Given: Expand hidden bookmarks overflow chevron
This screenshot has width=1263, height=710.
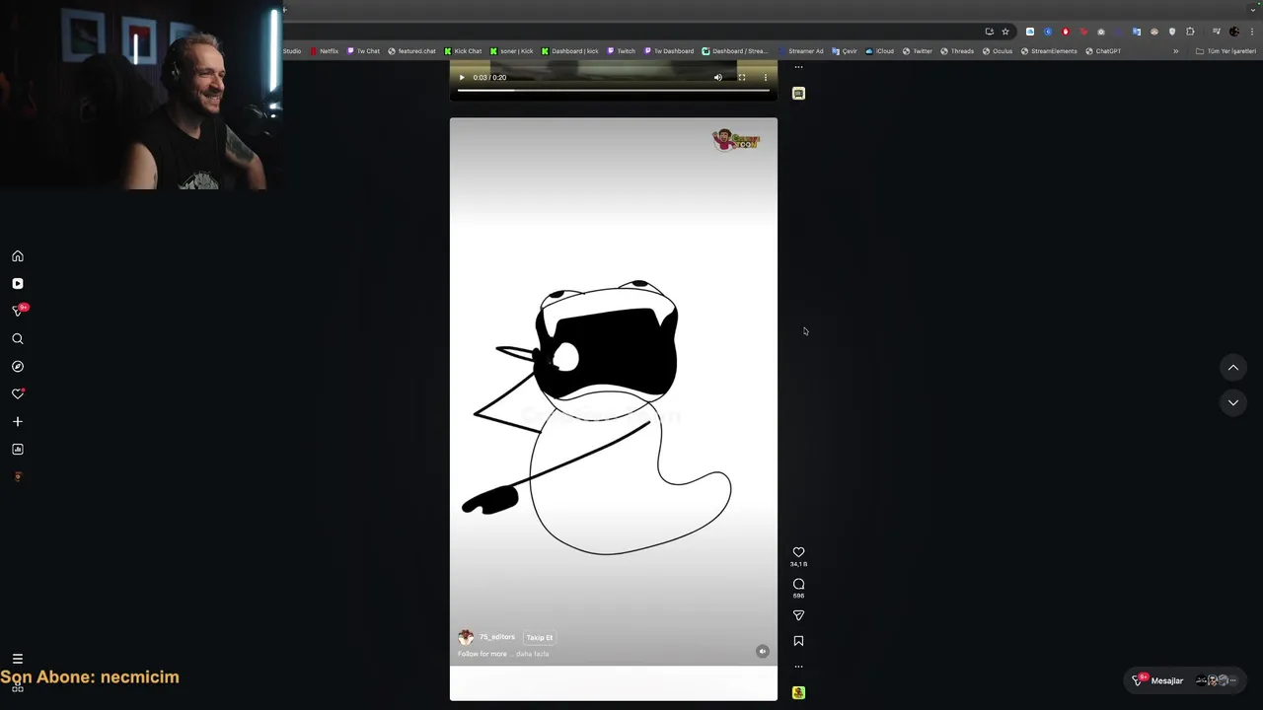Looking at the screenshot, I should click(x=1175, y=51).
